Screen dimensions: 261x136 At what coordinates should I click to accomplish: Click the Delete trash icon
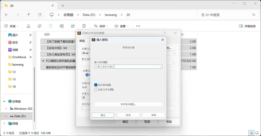pyautogui.click(x=84, y=26)
